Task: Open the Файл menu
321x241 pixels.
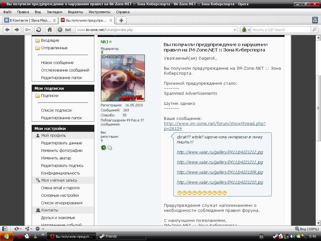Action: click(x=8, y=12)
